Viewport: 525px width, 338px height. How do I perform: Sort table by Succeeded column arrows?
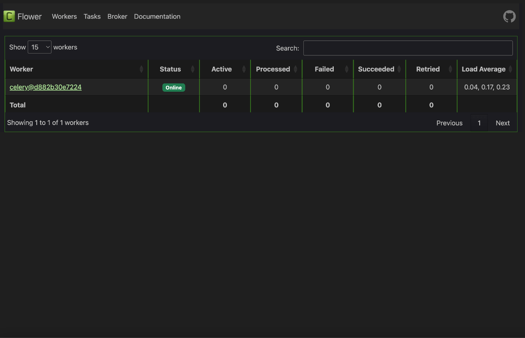(x=399, y=69)
